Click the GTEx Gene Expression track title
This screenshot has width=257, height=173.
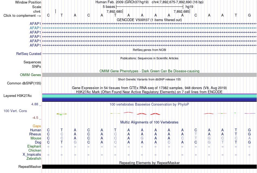pos(149,88)
